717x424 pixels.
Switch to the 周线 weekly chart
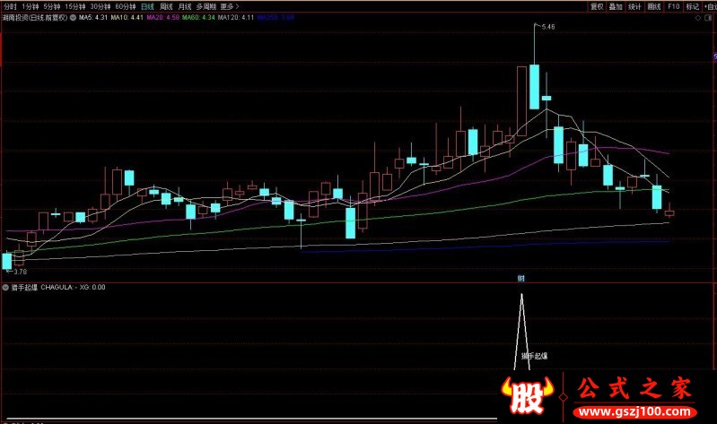pos(166,5)
